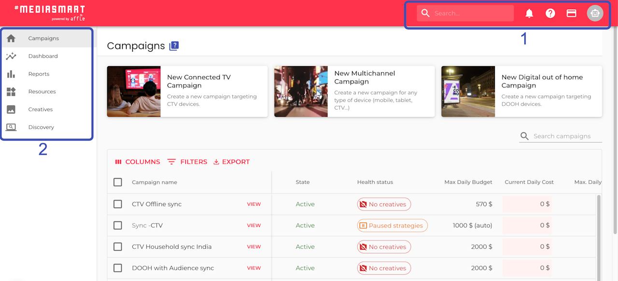Click the vertical table scrollbar
Image resolution: width=618 pixels, height=281 pixels.
point(599,236)
